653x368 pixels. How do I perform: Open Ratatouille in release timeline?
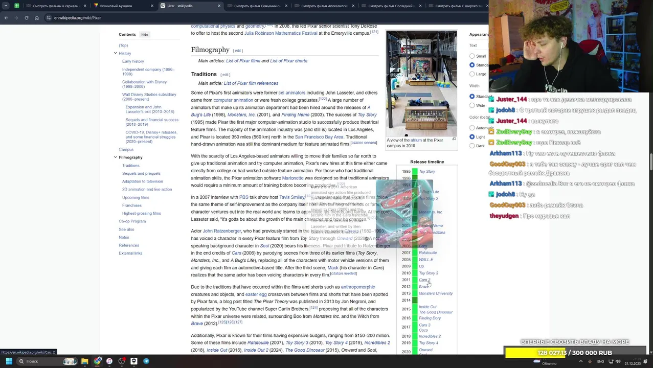pos(428,253)
